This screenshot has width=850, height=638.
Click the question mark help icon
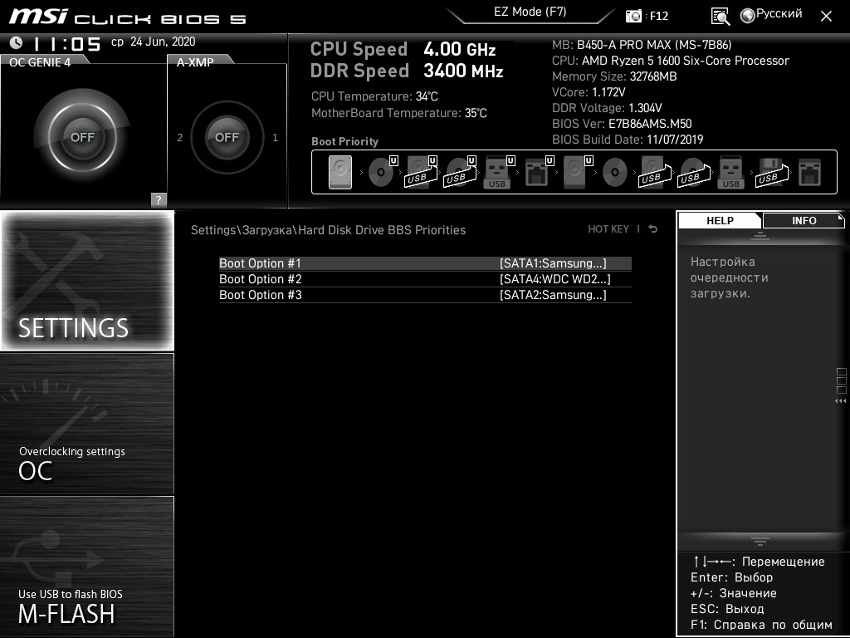[159, 199]
